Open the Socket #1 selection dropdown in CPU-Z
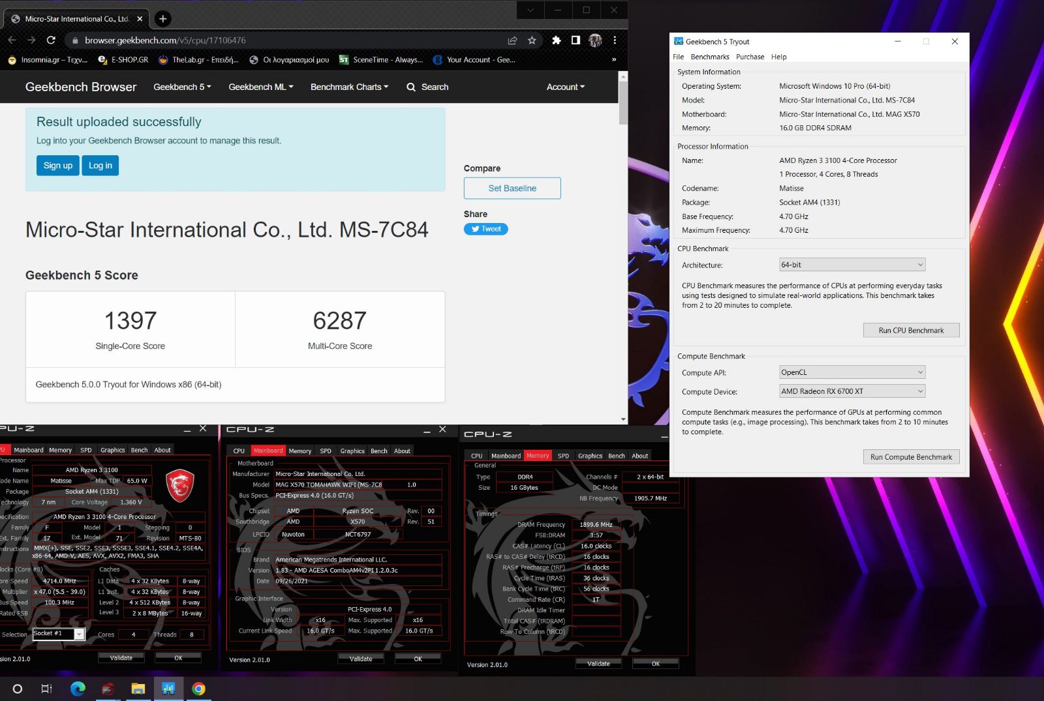Image resolution: width=1044 pixels, height=701 pixels. click(59, 634)
